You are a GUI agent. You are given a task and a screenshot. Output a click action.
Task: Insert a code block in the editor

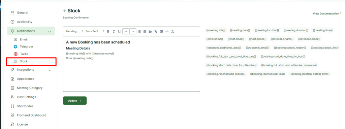point(167,31)
